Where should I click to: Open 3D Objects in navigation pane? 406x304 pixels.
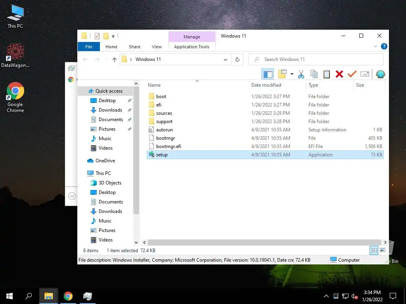(x=110, y=183)
